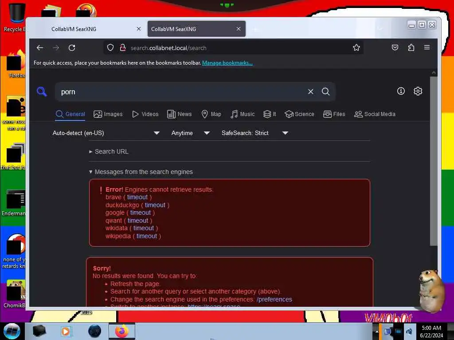Image resolution: width=454 pixels, height=340 pixels.
Task: Switch to the Science category tab
Action: (x=299, y=114)
